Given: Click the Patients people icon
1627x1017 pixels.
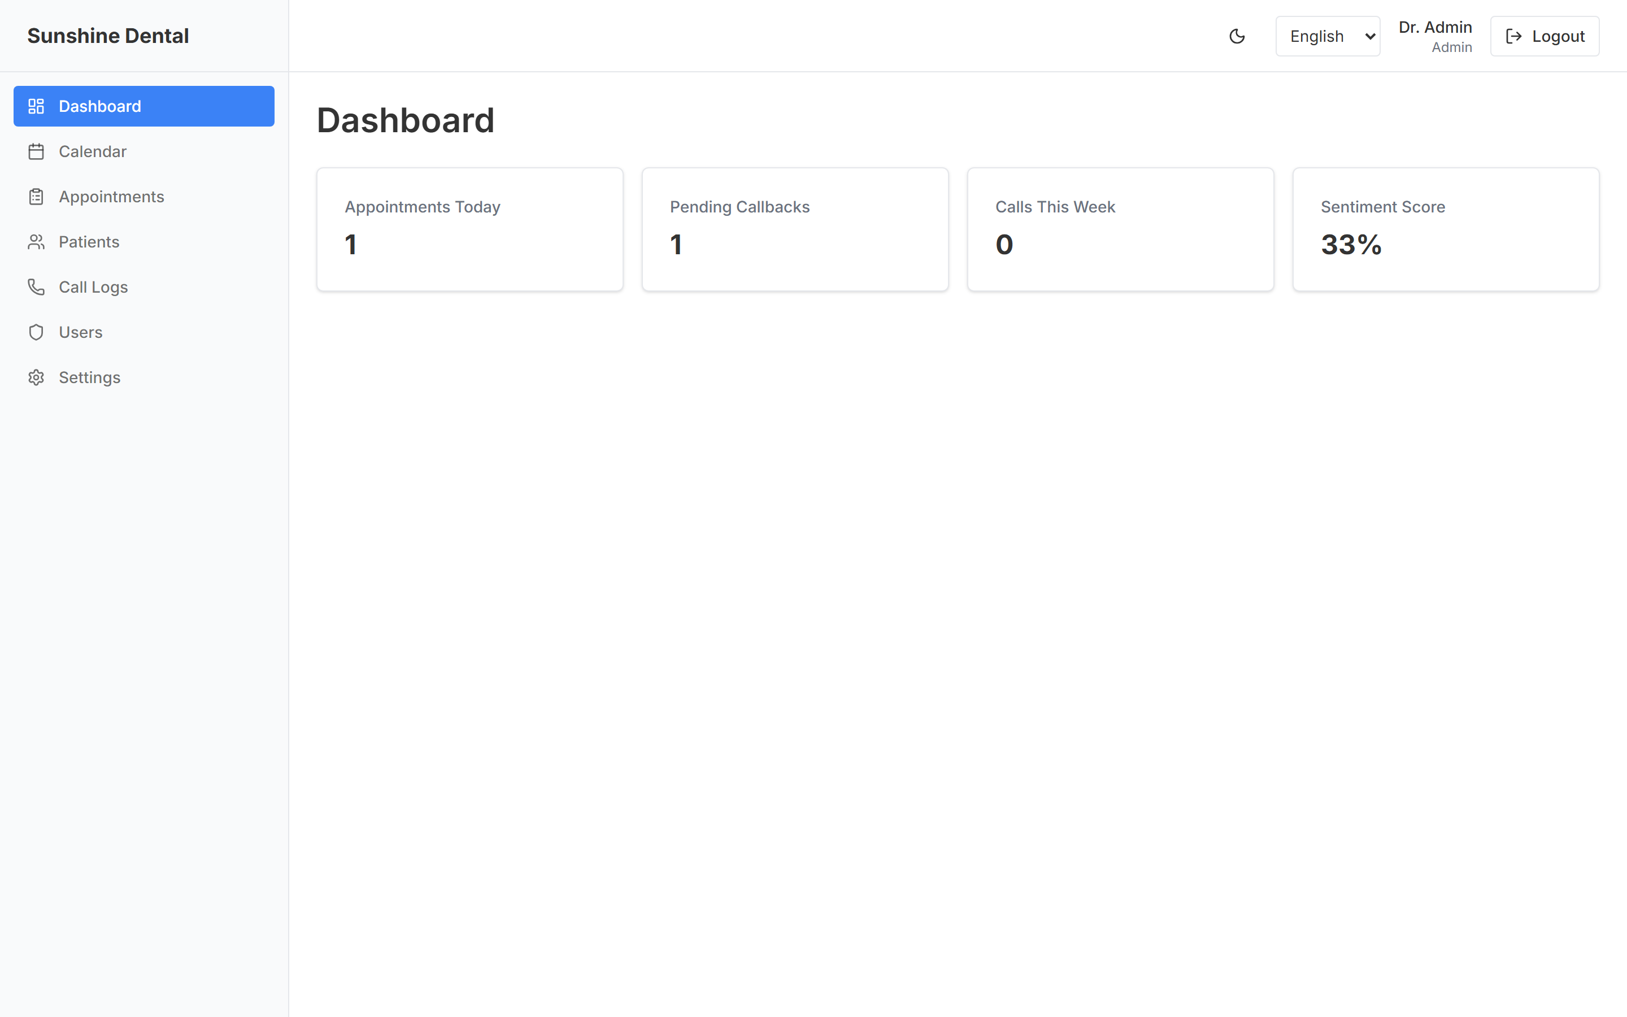Looking at the screenshot, I should click(x=36, y=241).
